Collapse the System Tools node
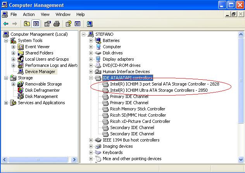This screenshot has width=245, height=173. (x=6, y=40)
